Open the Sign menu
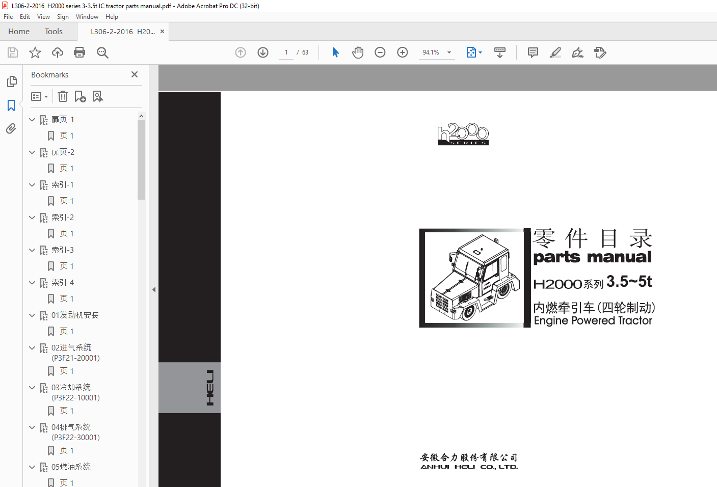 point(63,17)
